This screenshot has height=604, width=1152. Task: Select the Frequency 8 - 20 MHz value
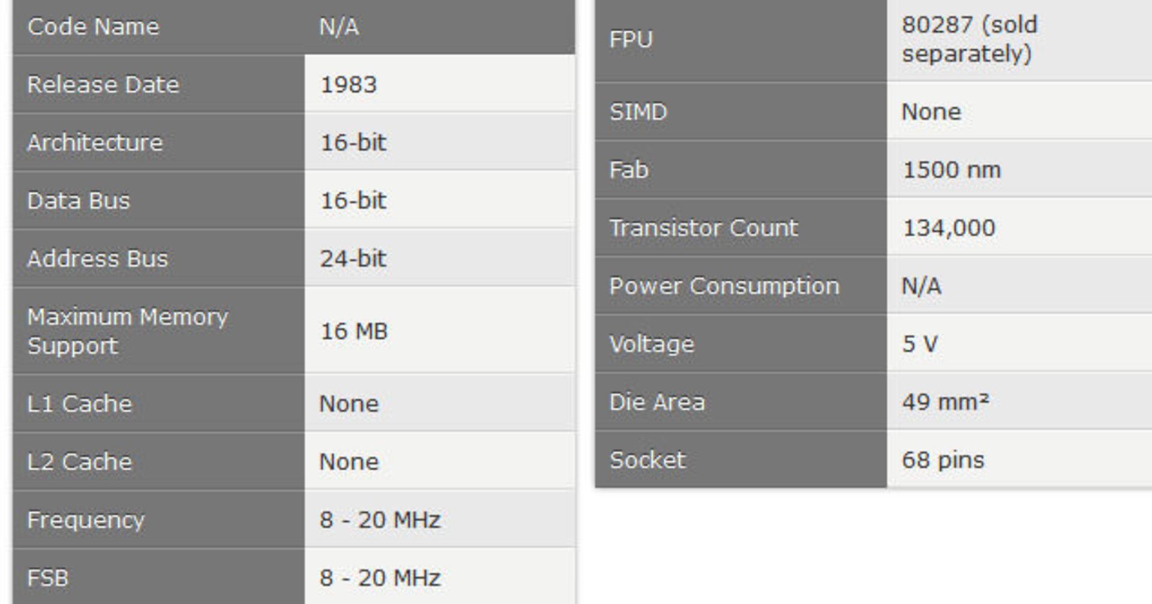[380, 520]
